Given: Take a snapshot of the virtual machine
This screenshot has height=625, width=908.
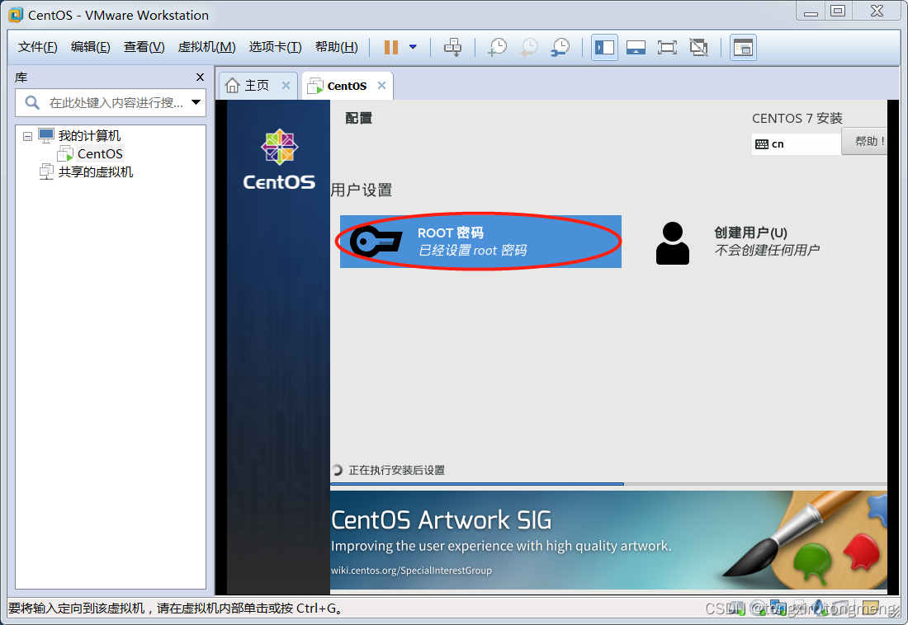Looking at the screenshot, I should [x=498, y=48].
